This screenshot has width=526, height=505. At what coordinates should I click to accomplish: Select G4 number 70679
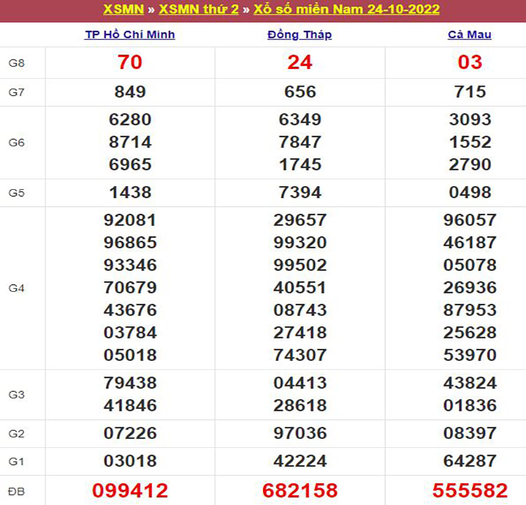(x=130, y=287)
